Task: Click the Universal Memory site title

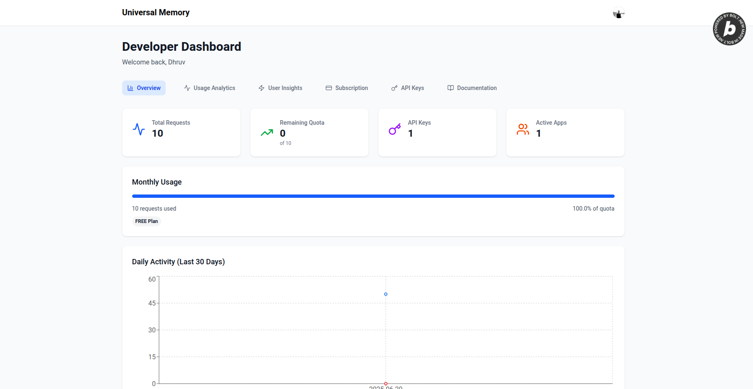Action: click(156, 12)
